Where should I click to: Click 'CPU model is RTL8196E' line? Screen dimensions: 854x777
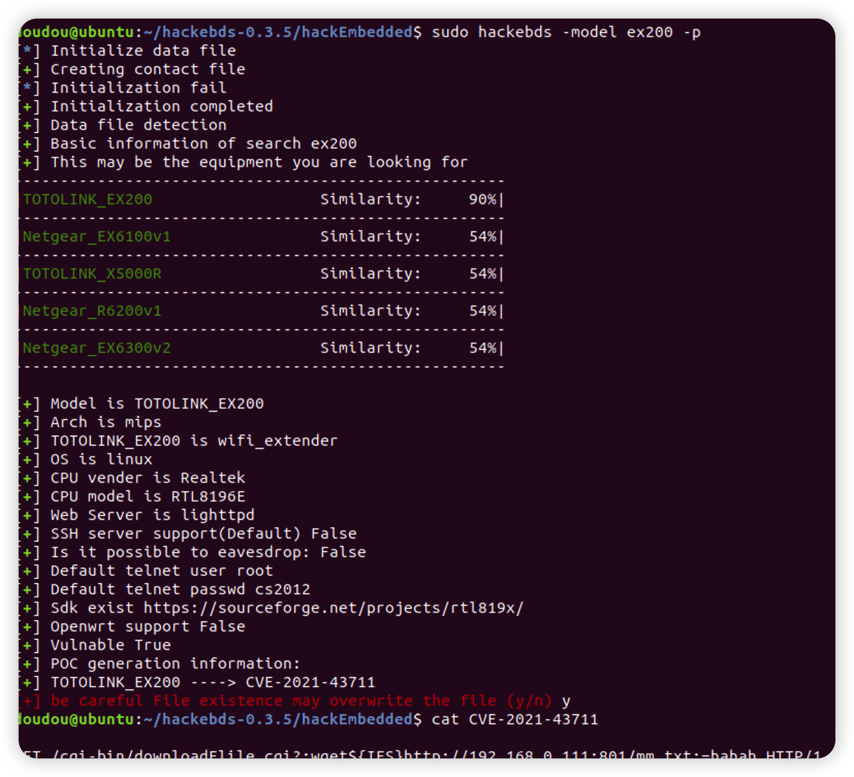[x=148, y=496]
